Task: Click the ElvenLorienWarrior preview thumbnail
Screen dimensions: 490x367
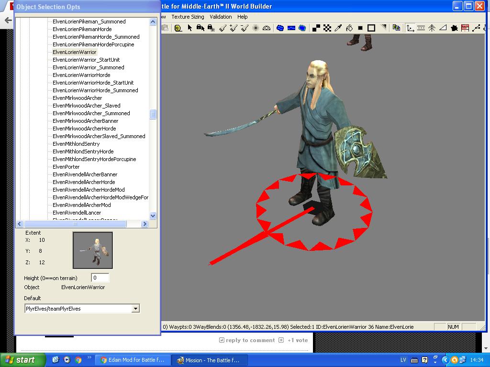Action: tap(93, 250)
